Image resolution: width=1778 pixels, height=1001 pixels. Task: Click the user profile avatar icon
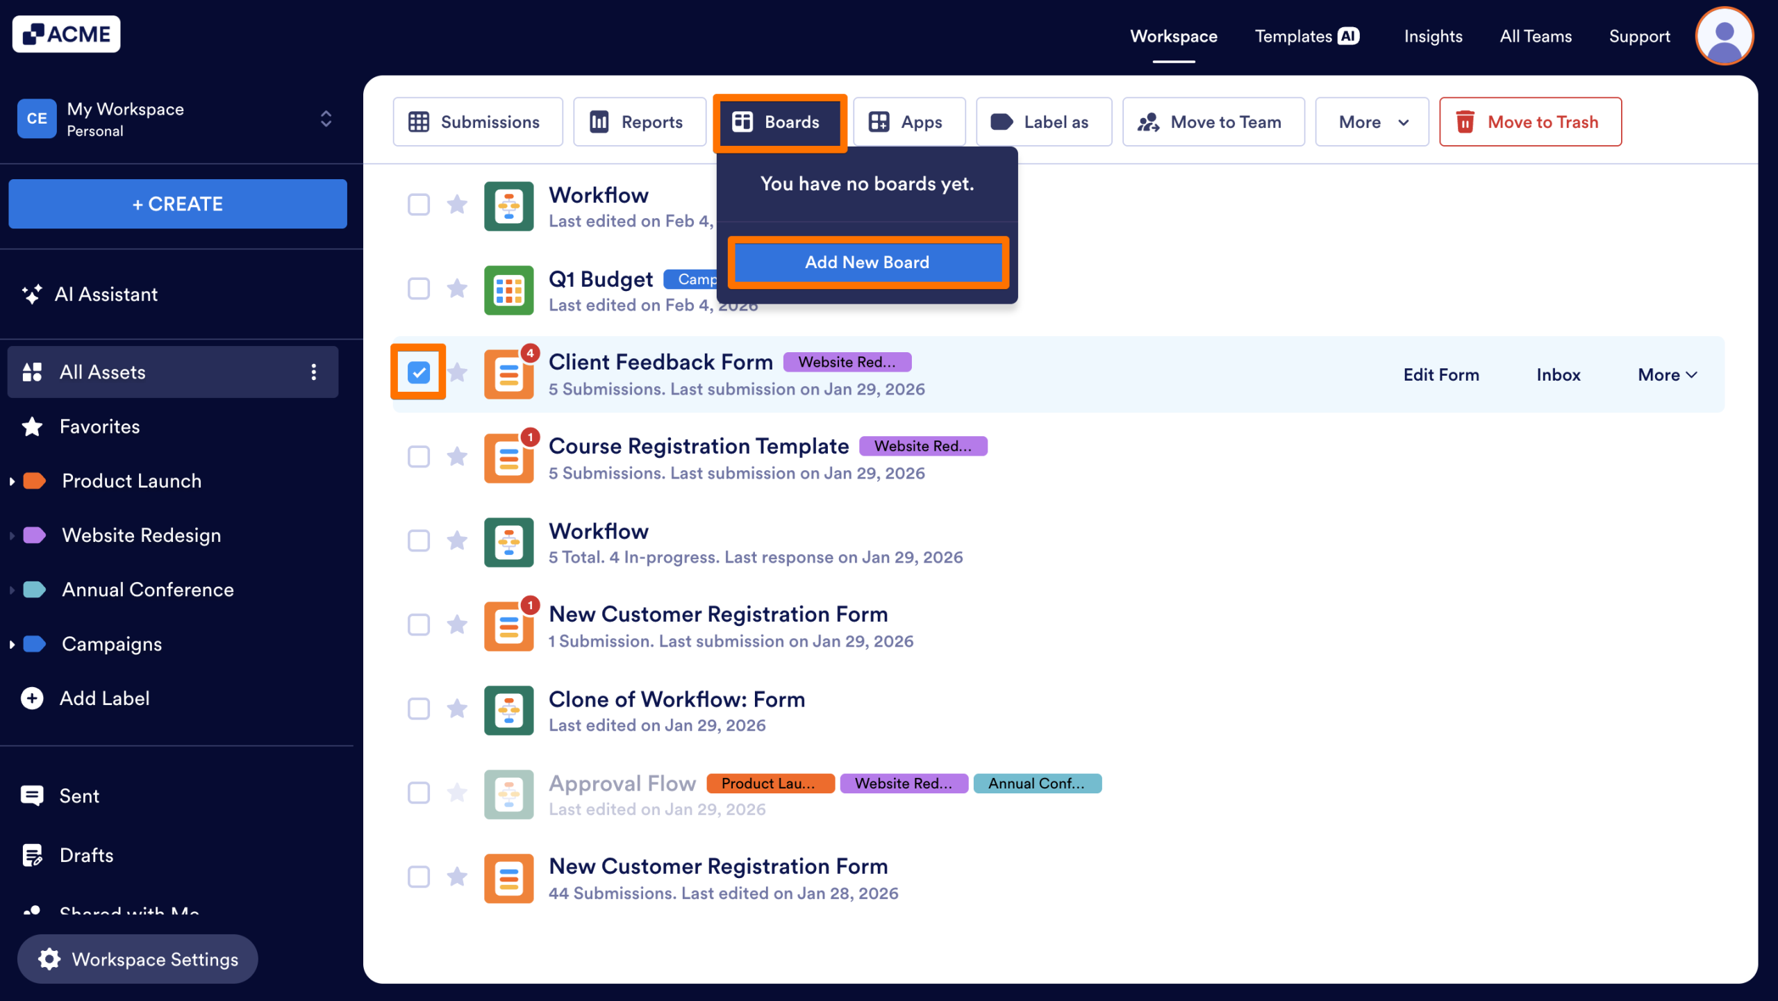[x=1724, y=36]
